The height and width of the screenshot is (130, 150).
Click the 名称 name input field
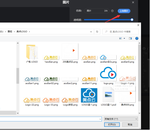pyautogui.click(x=97, y=11)
